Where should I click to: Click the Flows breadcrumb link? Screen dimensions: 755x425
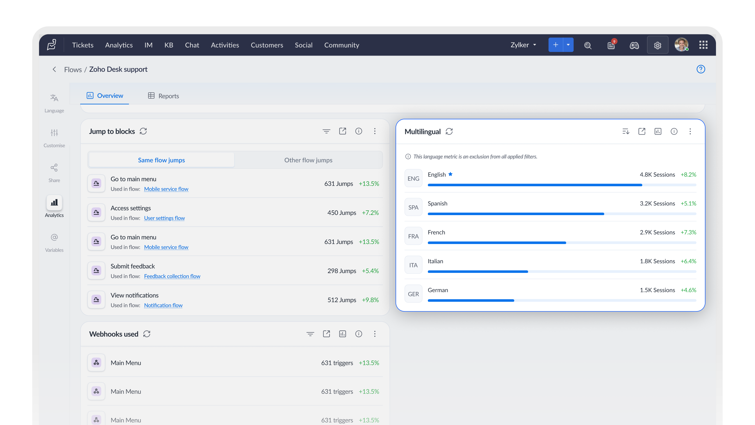click(73, 70)
